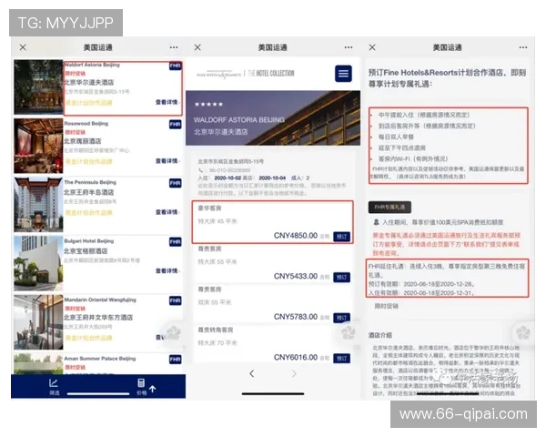Open the Waldorf Astoria Beijing thumbnail photo

tap(38, 87)
